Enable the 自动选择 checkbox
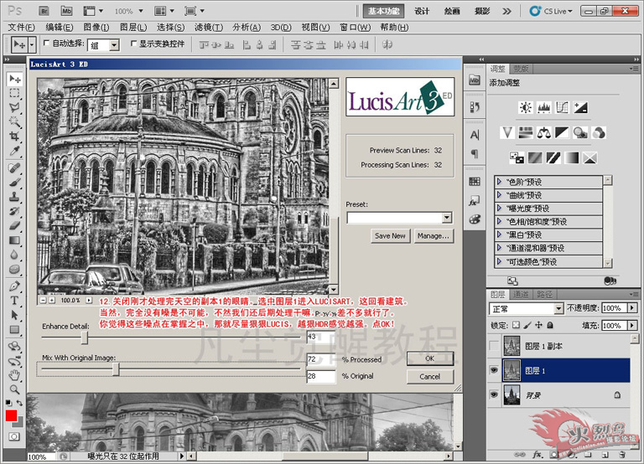Viewport: 644px width, 464px height. click(x=46, y=43)
